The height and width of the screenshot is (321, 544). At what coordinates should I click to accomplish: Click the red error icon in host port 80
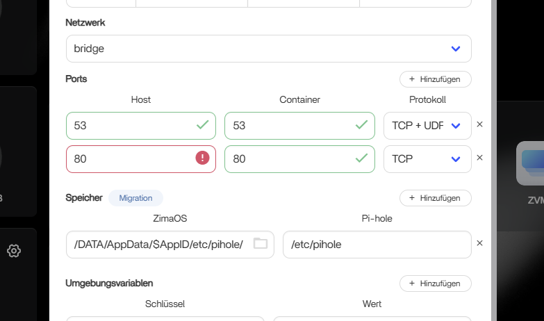click(x=202, y=158)
